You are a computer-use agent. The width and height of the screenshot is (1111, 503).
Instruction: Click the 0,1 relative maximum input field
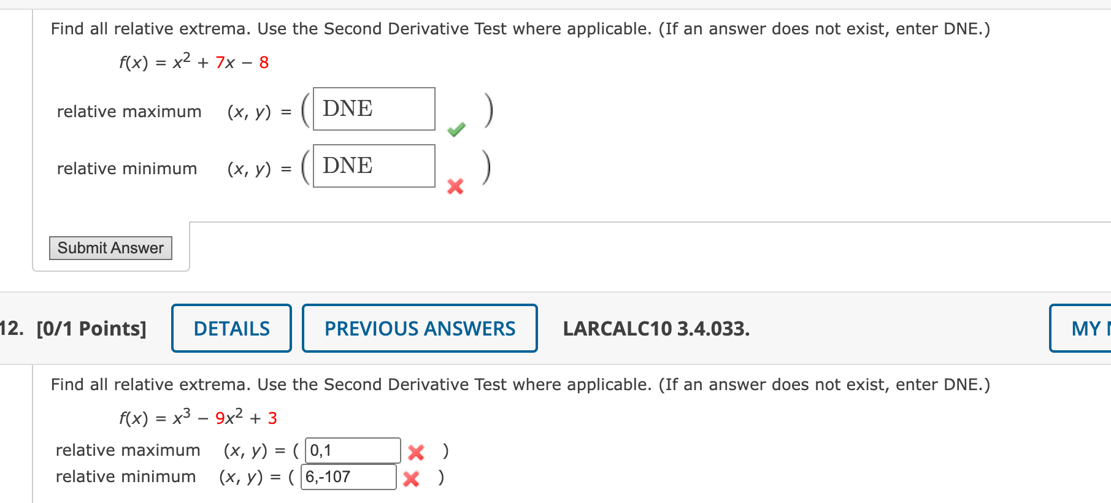[352, 450]
